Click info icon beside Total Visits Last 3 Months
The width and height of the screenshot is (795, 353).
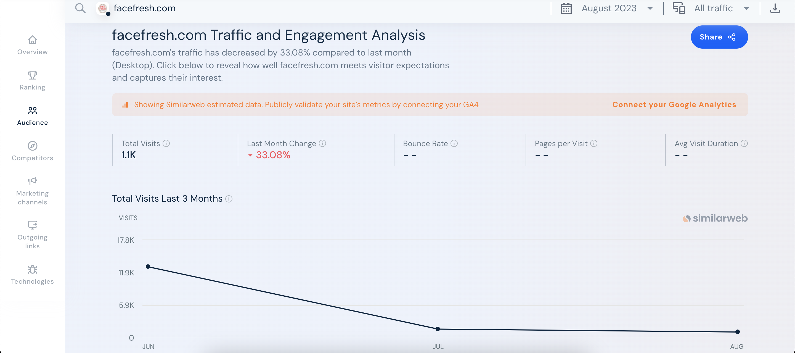229,199
